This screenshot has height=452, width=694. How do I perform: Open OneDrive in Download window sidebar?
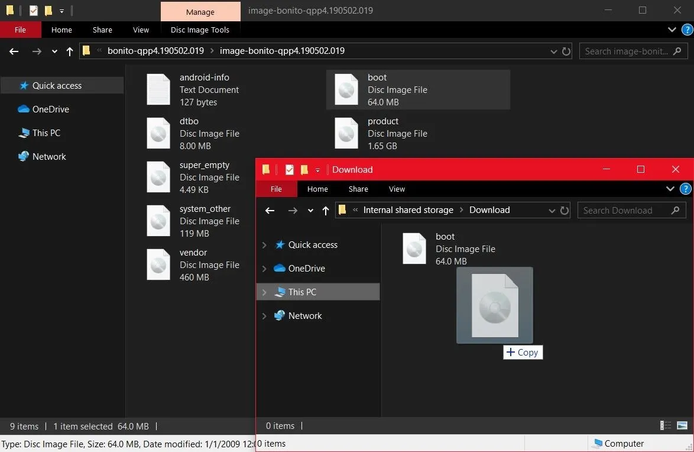300,268
